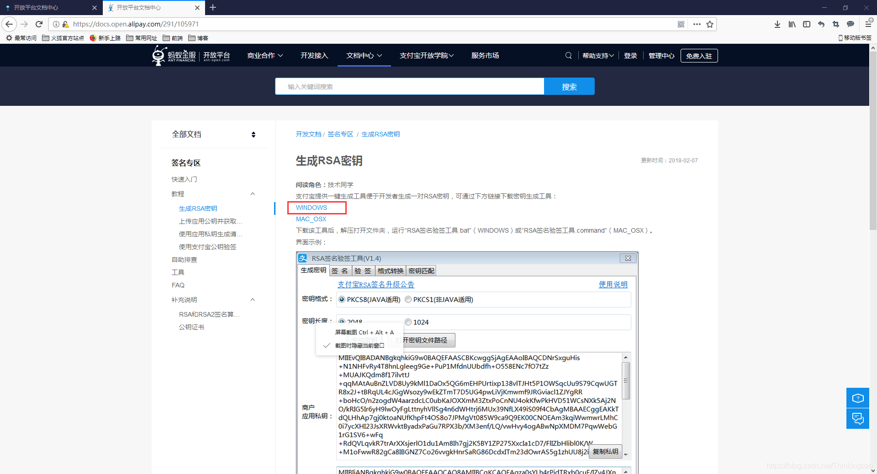Toggle the browser sidebar icon
Viewport: 877px width, 474px height.
pos(807,24)
